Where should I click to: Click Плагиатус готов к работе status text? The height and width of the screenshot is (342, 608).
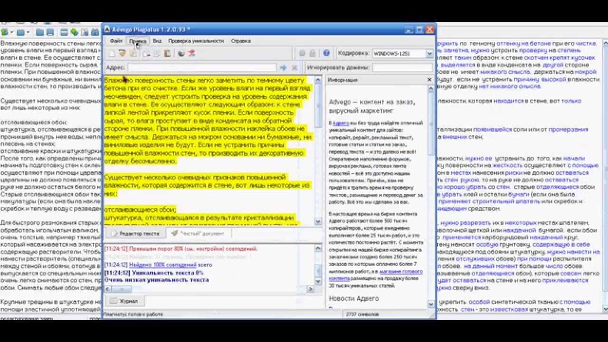pos(133,314)
